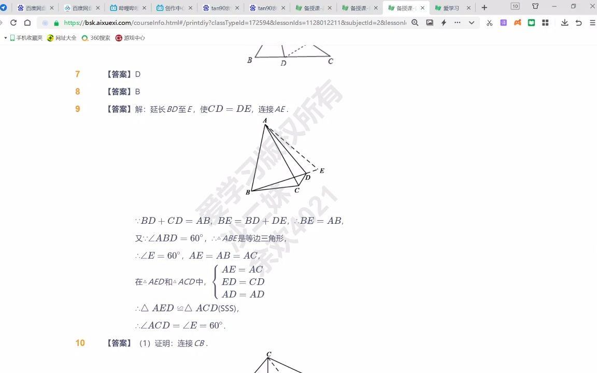597x373 pixels.
Task: Open the '...' more options menu
Action: (x=457, y=23)
